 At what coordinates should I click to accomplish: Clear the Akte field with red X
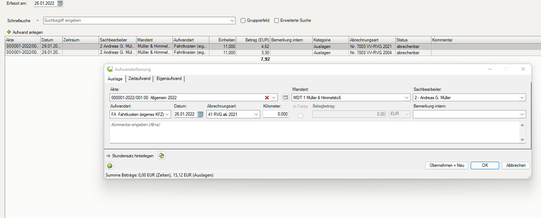(267, 97)
